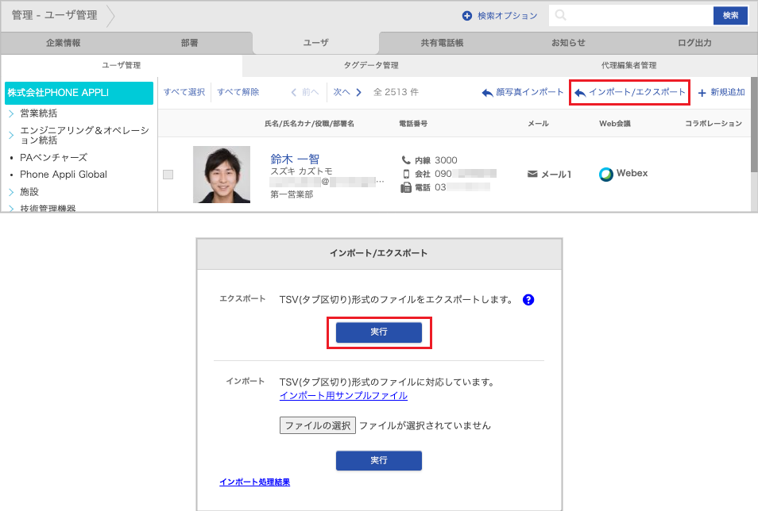Click the 顔写真インポート arrow icon
This screenshot has width=758, height=511.
[x=487, y=93]
